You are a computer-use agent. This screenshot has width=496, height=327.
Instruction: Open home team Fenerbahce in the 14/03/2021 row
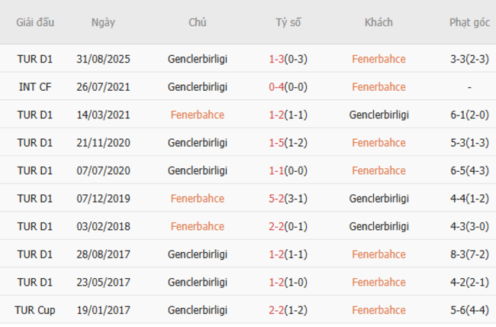click(198, 115)
